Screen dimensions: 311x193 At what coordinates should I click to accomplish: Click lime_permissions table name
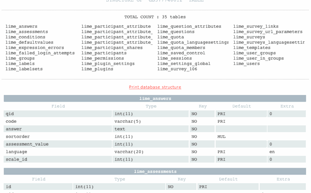coord(103,58)
